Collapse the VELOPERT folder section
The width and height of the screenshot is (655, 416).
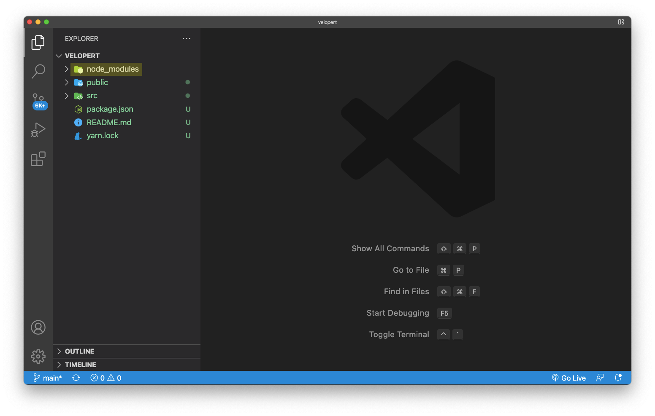tap(127, 56)
